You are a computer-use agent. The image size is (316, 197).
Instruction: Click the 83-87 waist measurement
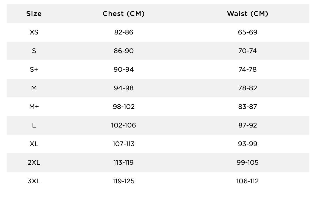click(247, 107)
